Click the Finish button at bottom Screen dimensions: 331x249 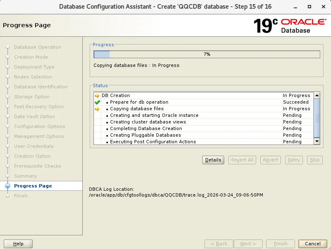[281, 244]
